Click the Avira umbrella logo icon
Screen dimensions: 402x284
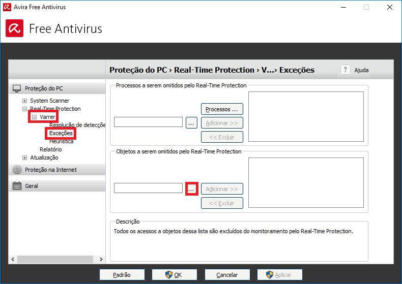click(14, 28)
